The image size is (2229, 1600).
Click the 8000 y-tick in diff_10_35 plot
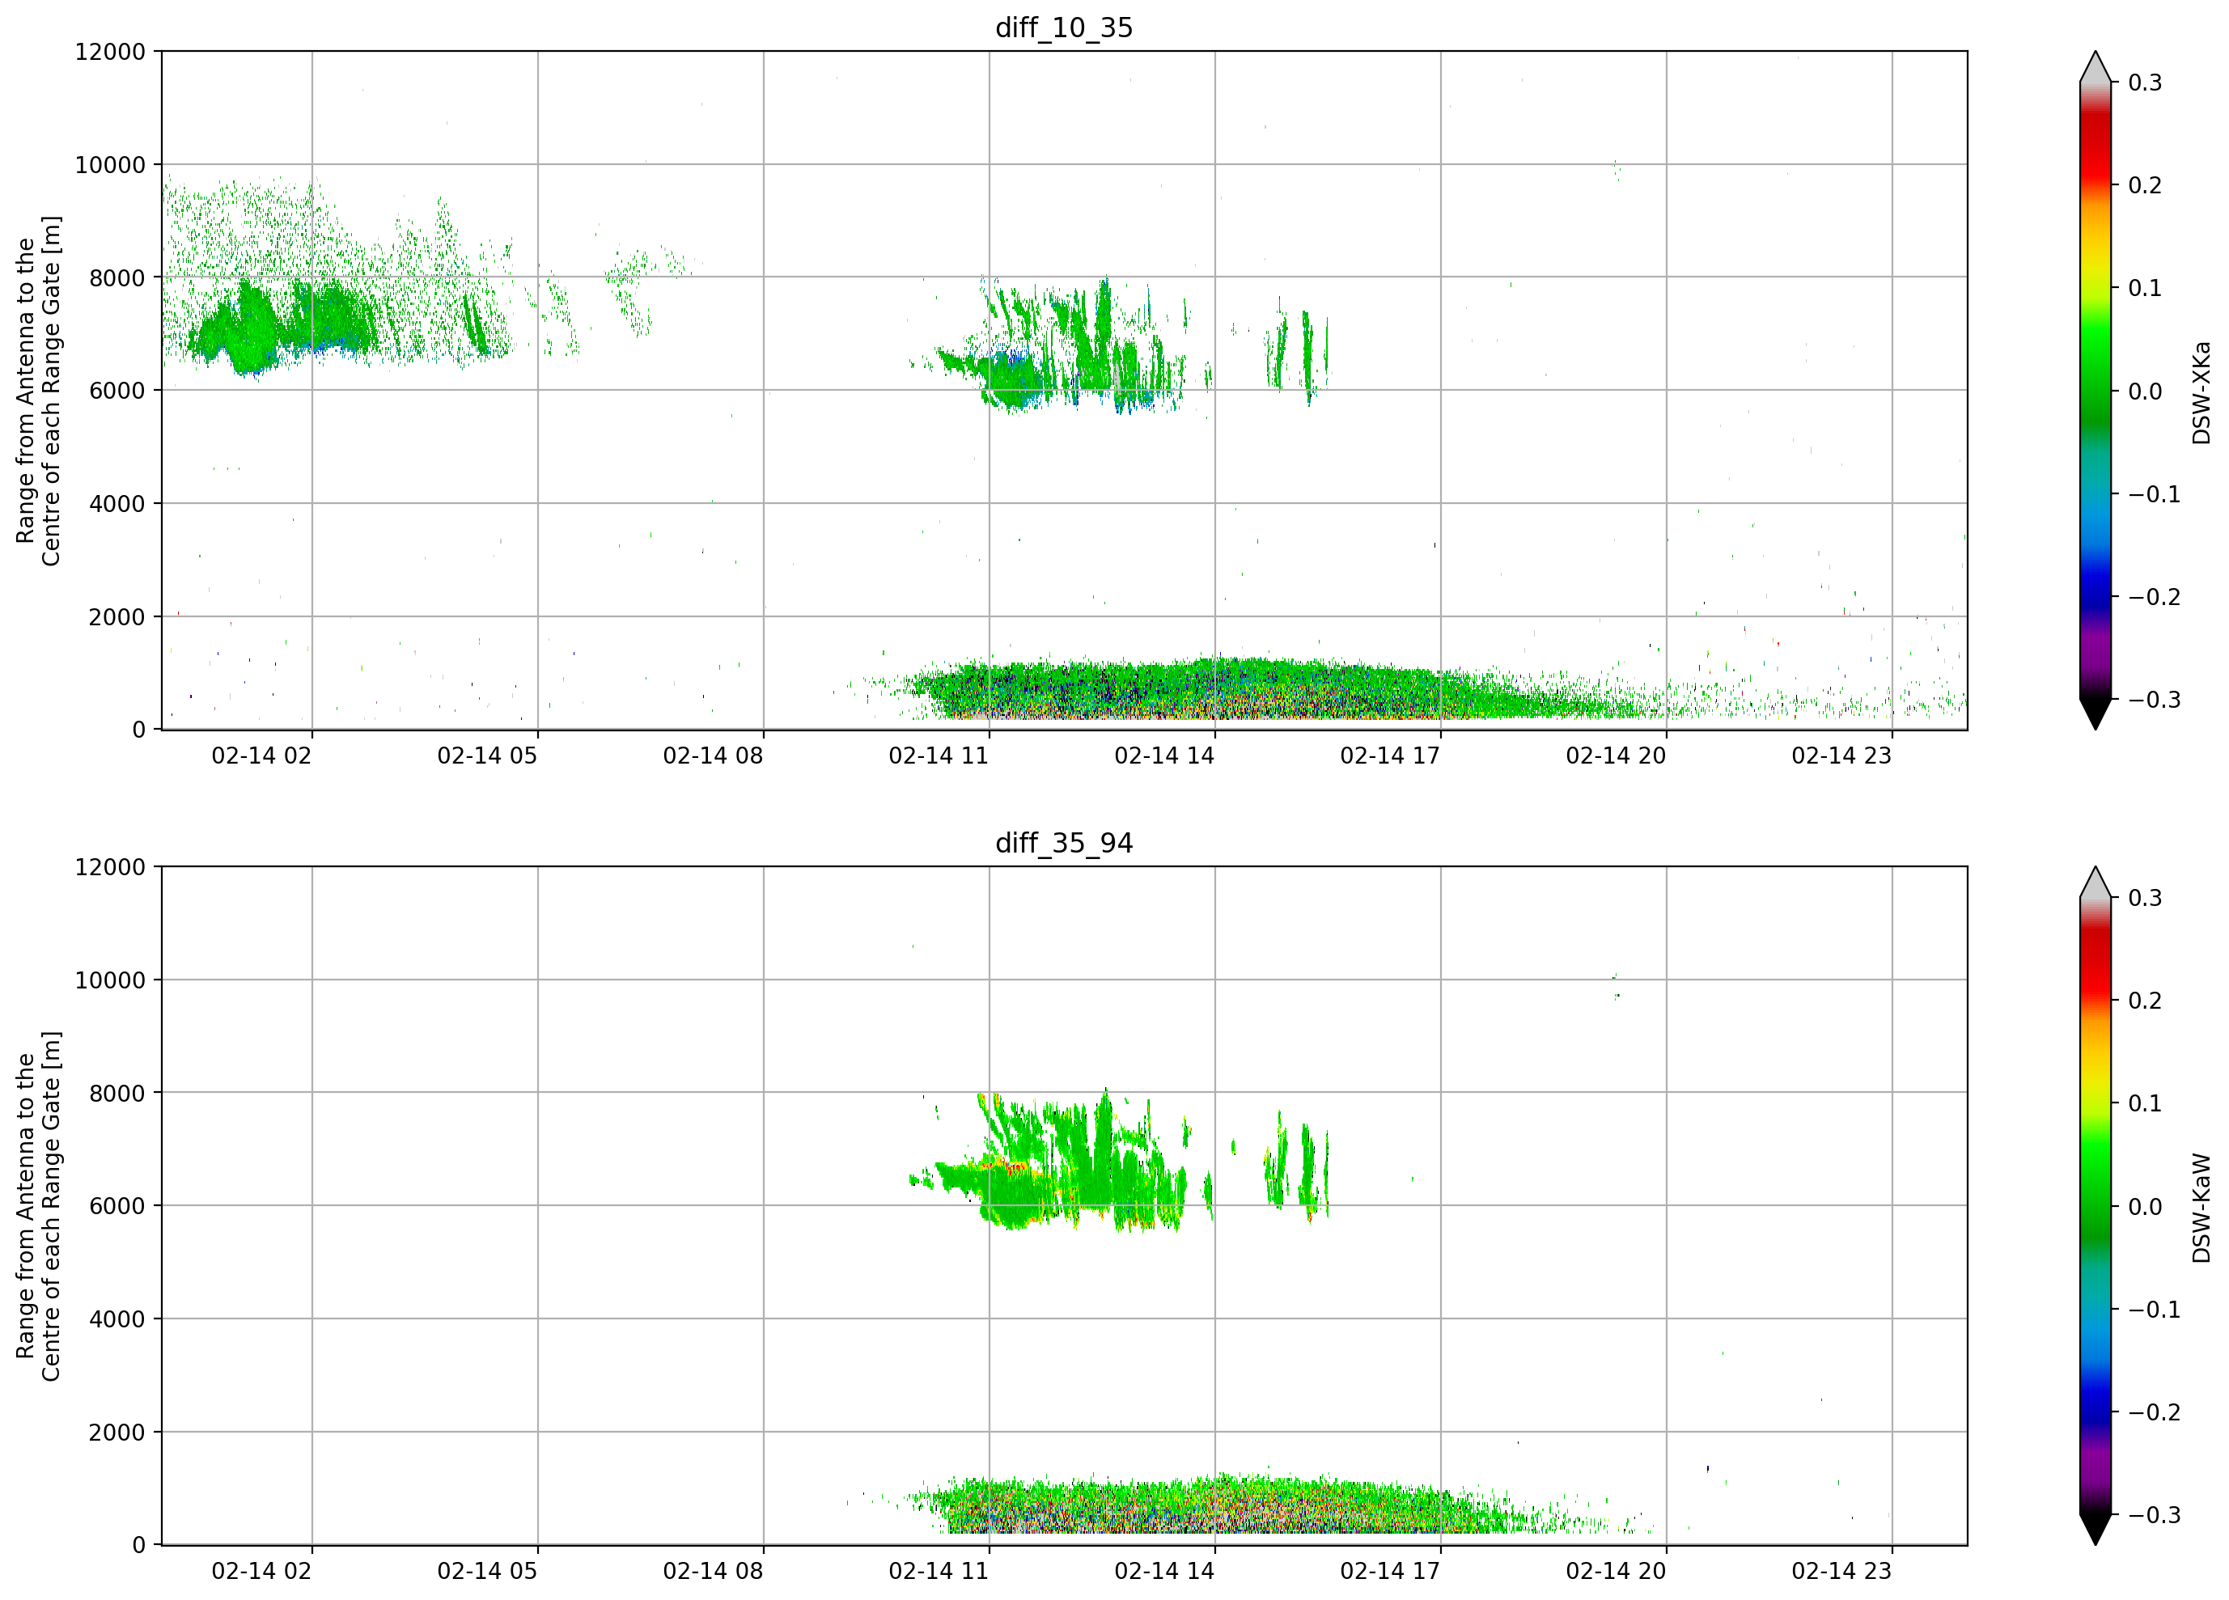coord(117,278)
